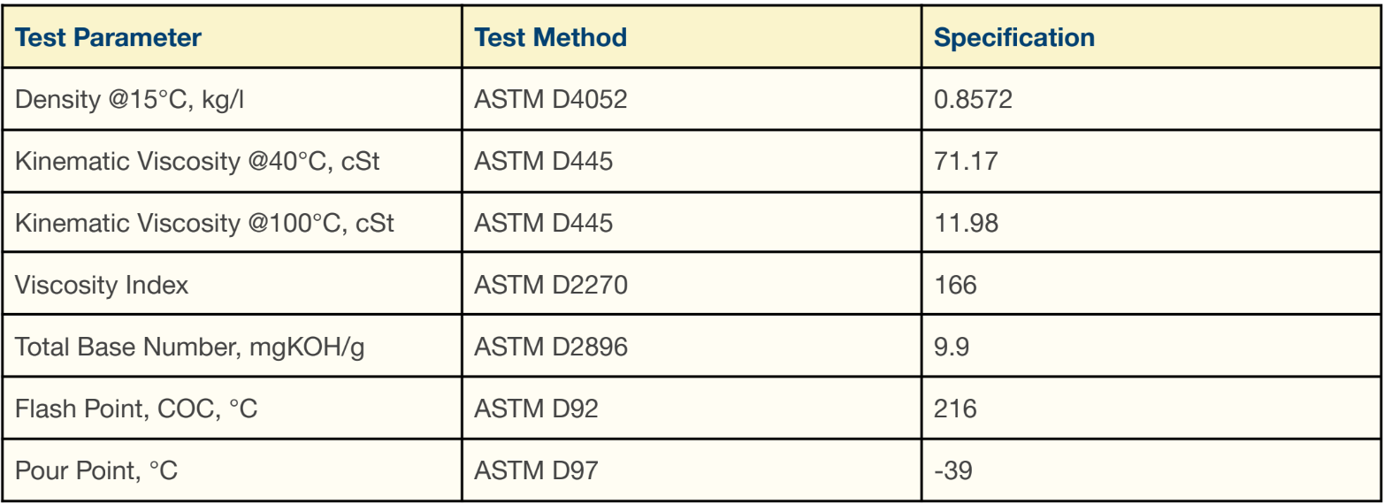Viewport: 1384px width, 504px height.
Task: Click the 0.8572 density value
Action: (x=973, y=99)
